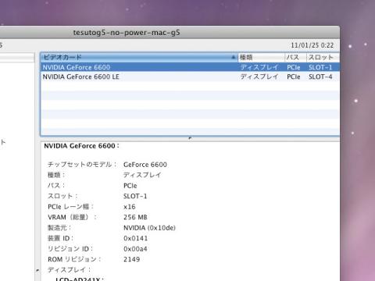Click PCIe cell of GeForce 6600 LE row
The height and width of the screenshot is (281, 375).
click(294, 76)
